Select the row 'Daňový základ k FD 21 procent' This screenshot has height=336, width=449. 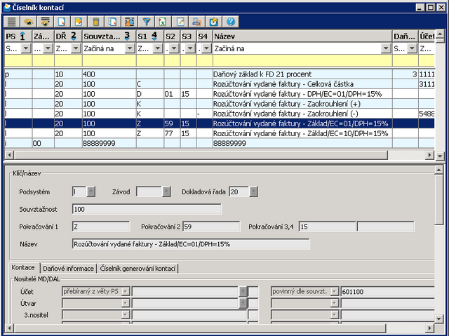tap(300, 74)
